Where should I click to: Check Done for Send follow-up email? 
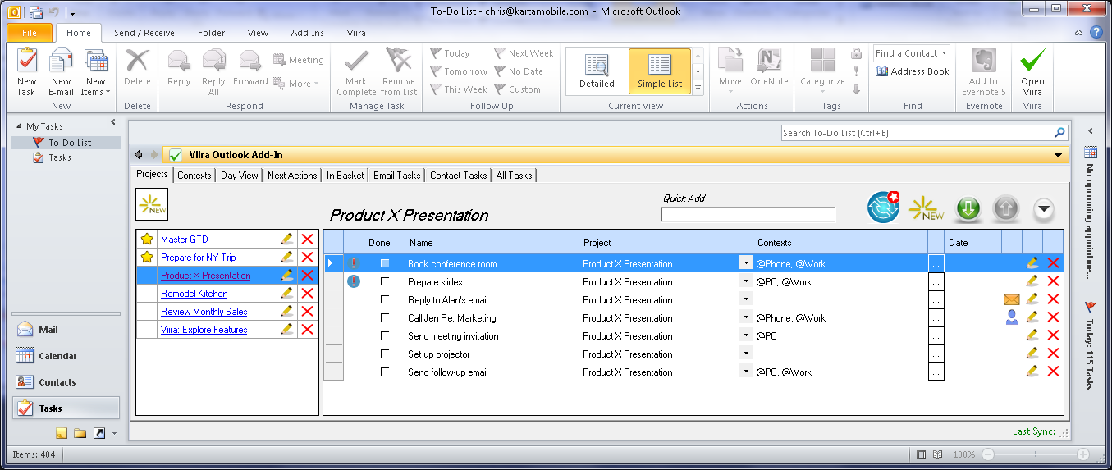(x=385, y=372)
